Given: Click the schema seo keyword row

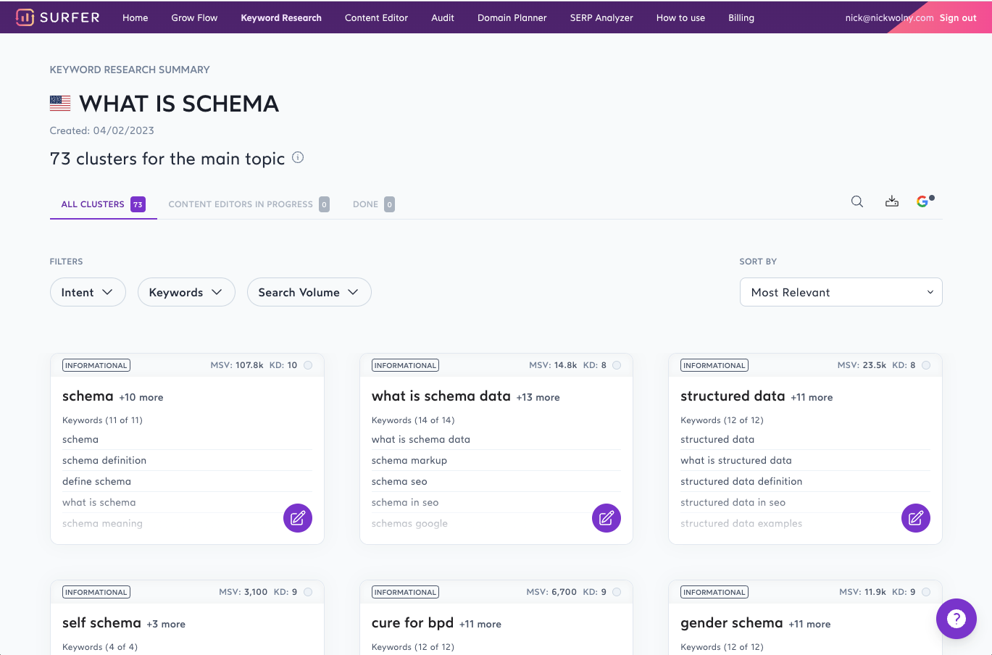Looking at the screenshot, I should click(x=496, y=481).
